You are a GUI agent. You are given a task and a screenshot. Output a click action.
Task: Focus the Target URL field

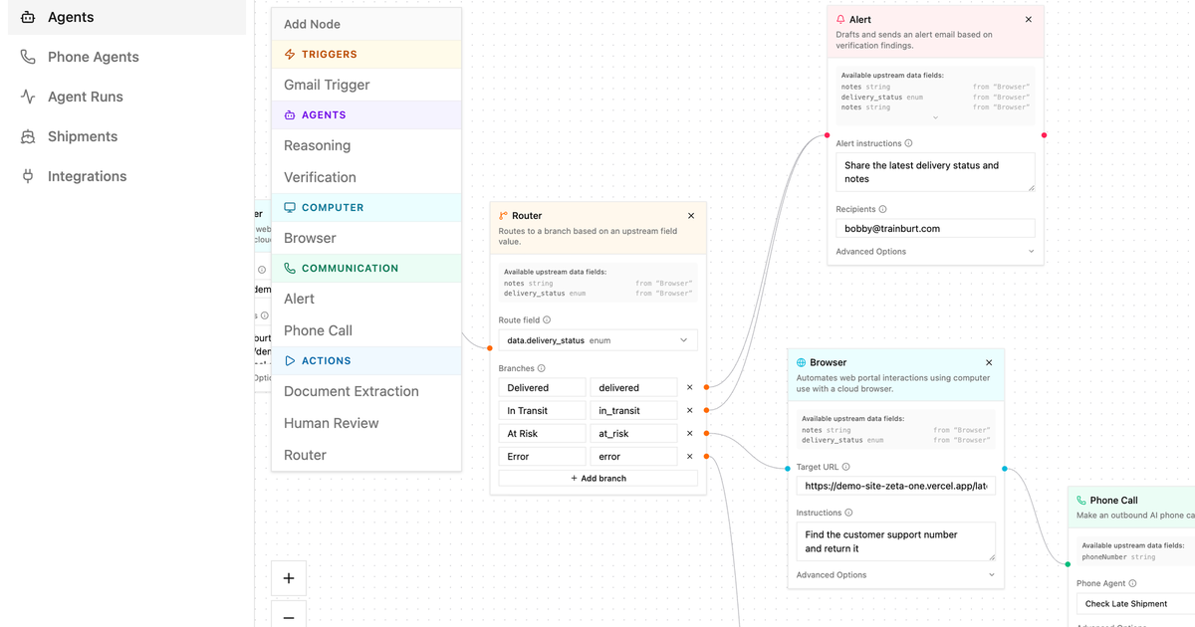pyautogui.click(x=895, y=486)
